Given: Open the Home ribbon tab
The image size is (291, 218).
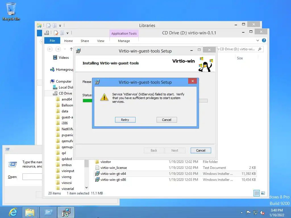Looking at the screenshot, I should (x=68, y=41).
